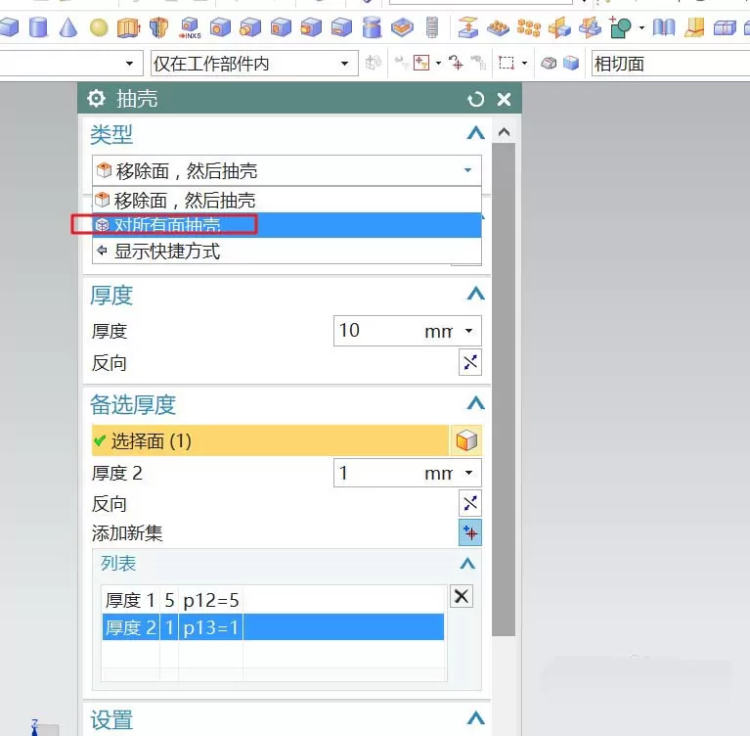This screenshot has height=736, width=750.
Task: Open the 厚度 2 mm unit dropdown
Action: click(x=469, y=473)
